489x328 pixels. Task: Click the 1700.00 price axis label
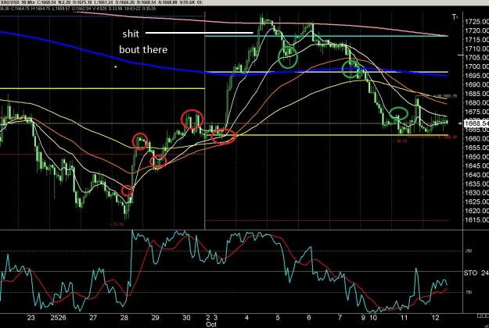(x=476, y=66)
